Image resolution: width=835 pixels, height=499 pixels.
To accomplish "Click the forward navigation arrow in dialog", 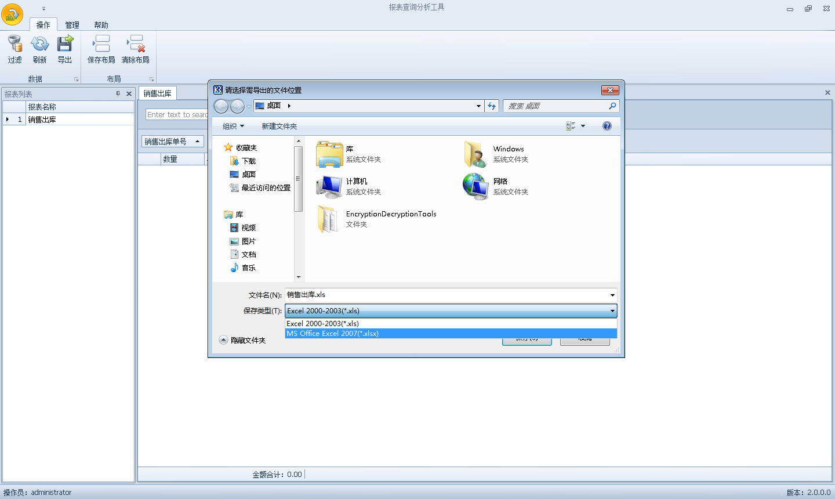I will [x=237, y=106].
